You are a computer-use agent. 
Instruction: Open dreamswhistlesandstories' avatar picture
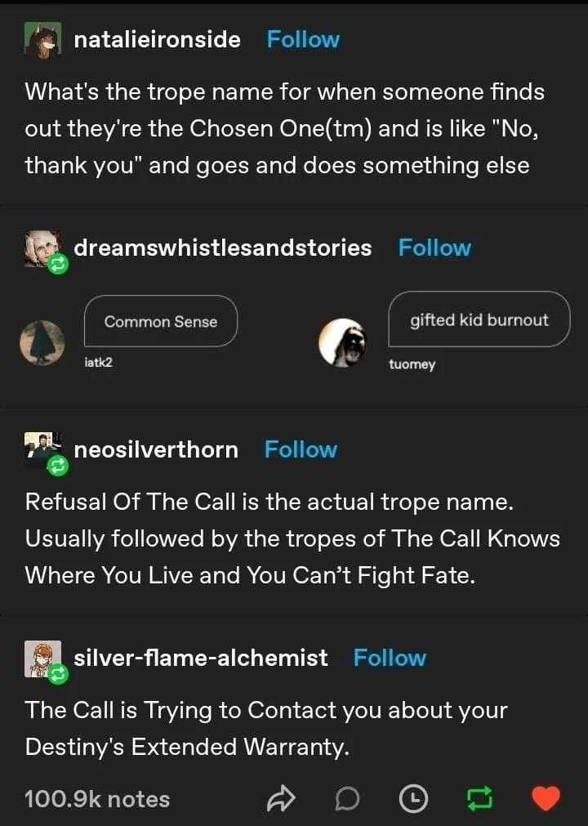pos(42,248)
